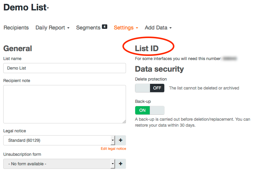Click the caret next to Demo List title
This screenshot has height=176, width=257.
pyautogui.click(x=48, y=8)
